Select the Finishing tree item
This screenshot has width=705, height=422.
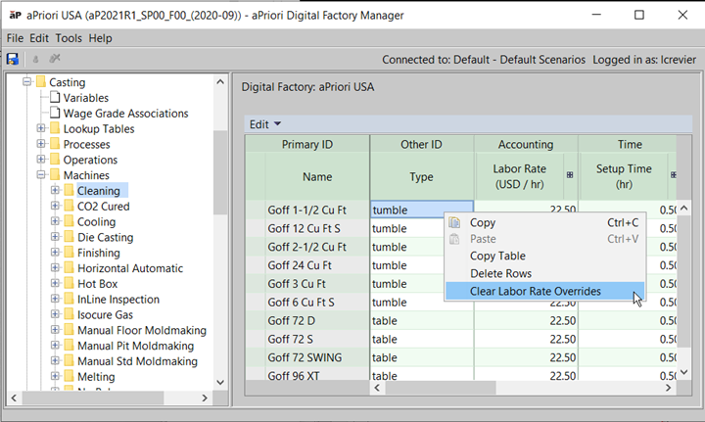(x=99, y=253)
